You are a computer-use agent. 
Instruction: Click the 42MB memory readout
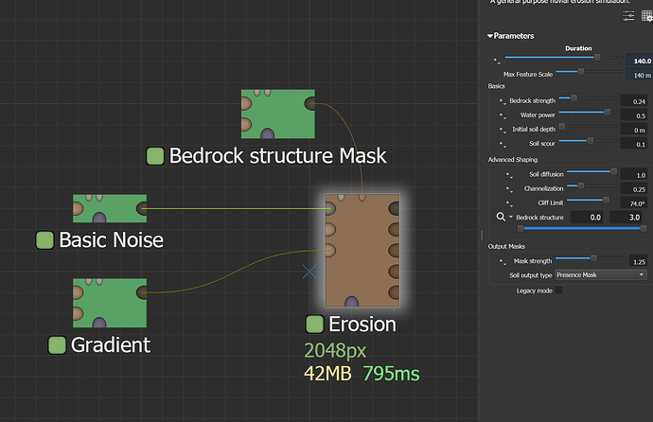[327, 374]
